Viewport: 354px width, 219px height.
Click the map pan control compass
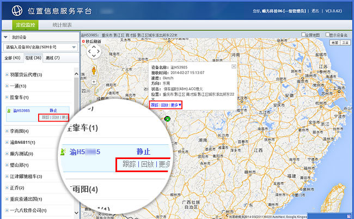pyautogui.click(x=94, y=52)
